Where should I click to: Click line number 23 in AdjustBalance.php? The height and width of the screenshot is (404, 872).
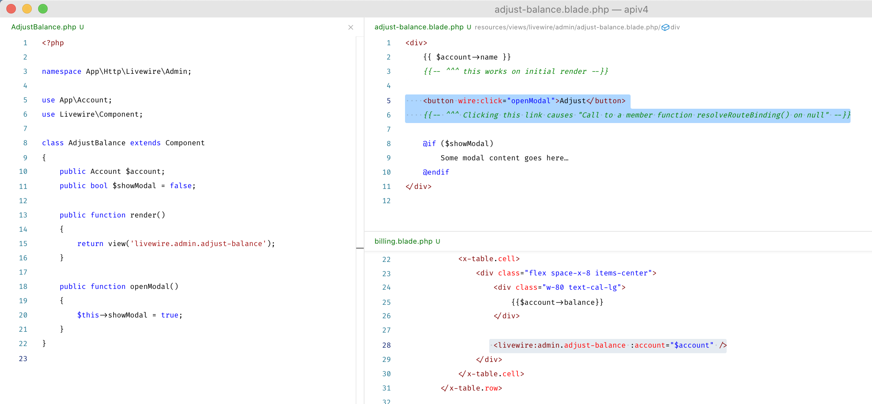[23, 359]
